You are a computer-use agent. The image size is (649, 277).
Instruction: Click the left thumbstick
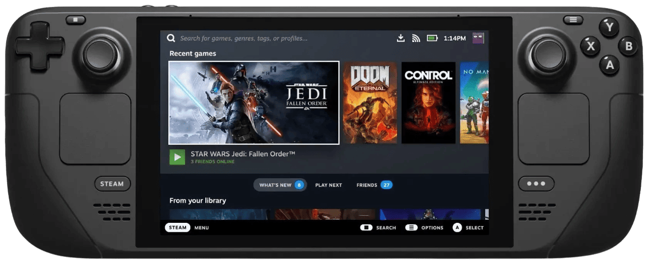coord(100,54)
